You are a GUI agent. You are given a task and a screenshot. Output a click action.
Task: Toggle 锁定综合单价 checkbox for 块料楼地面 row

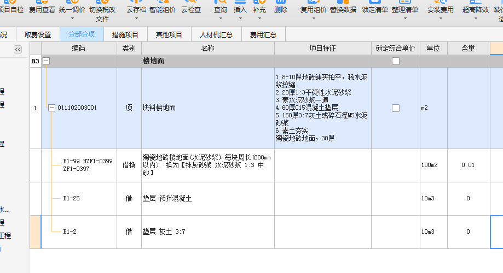coord(396,108)
